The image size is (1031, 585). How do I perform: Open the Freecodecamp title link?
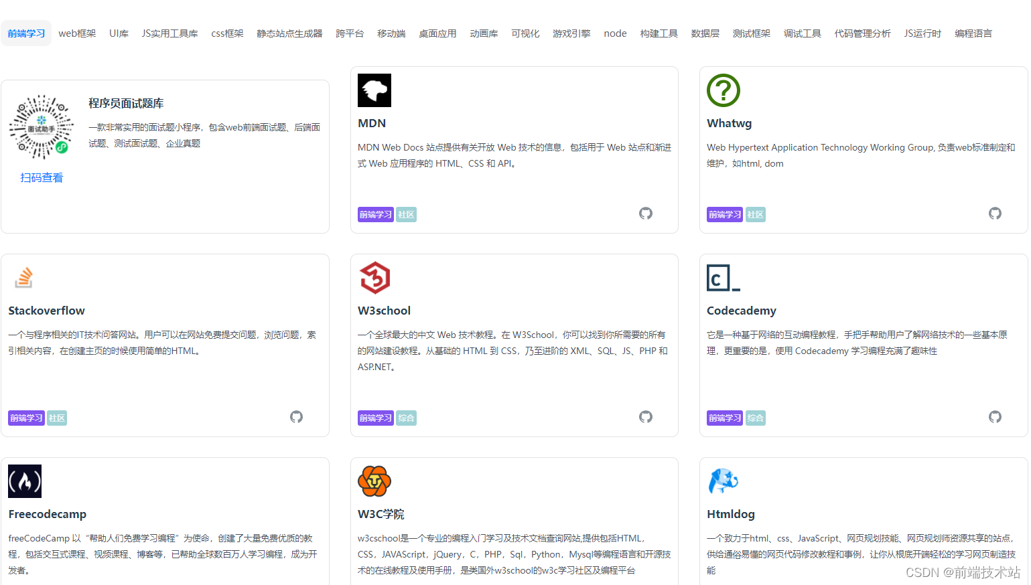click(47, 514)
